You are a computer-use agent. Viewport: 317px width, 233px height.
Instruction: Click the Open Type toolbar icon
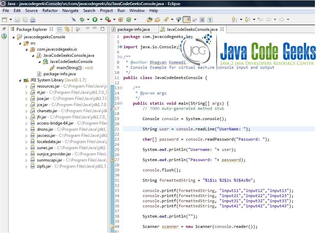point(150,20)
